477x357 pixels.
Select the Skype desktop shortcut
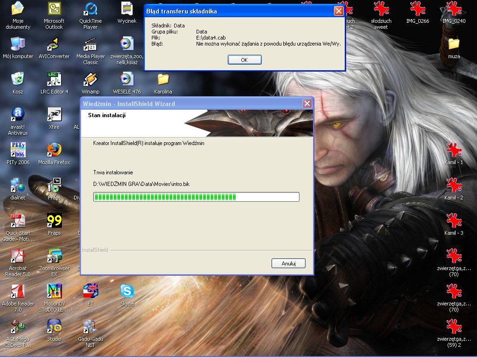click(x=127, y=295)
